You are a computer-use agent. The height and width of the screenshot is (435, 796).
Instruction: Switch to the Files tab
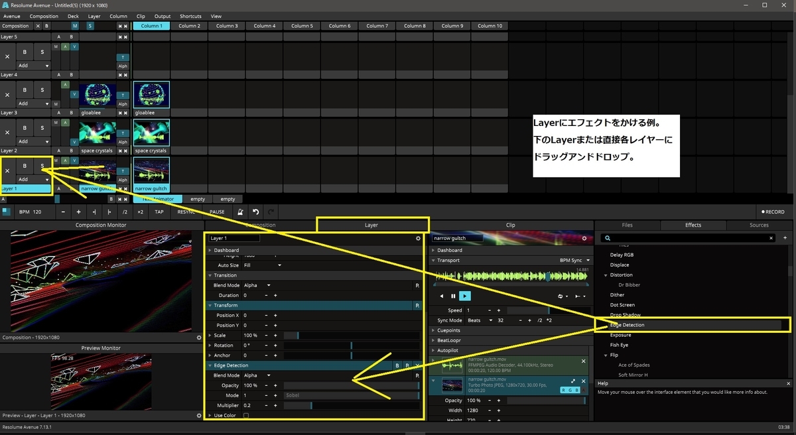[627, 225]
